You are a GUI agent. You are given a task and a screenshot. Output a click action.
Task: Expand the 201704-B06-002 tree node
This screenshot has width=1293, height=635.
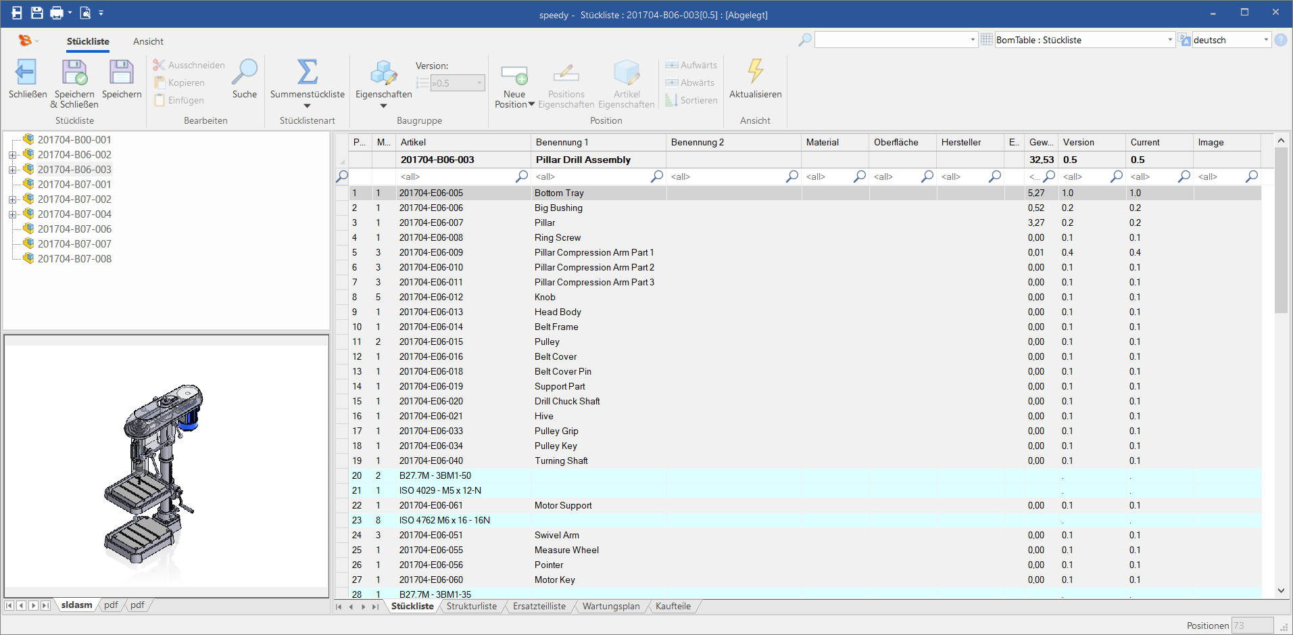click(x=12, y=155)
